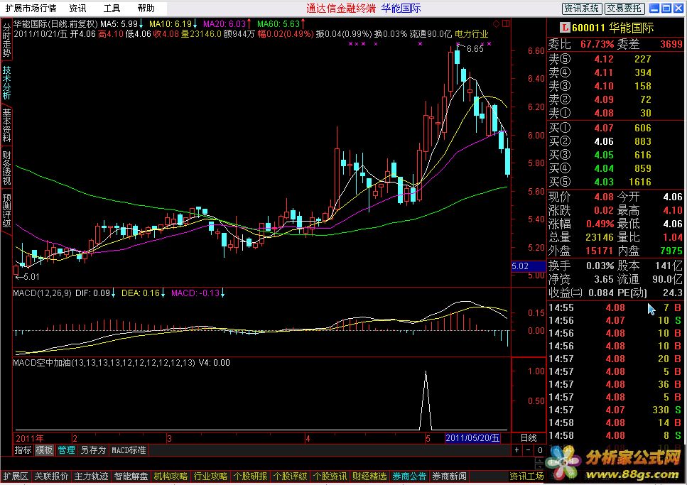Viewport: 687px width, 485px height.
Task: Open the 关联报价 bottom tab
Action: click(51, 476)
